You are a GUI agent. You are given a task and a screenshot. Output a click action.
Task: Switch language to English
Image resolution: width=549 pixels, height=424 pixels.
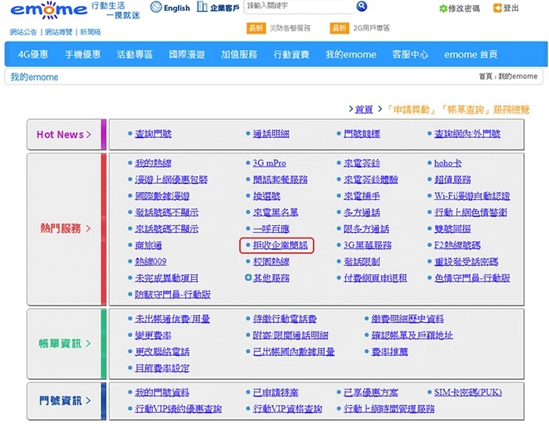(176, 8)
